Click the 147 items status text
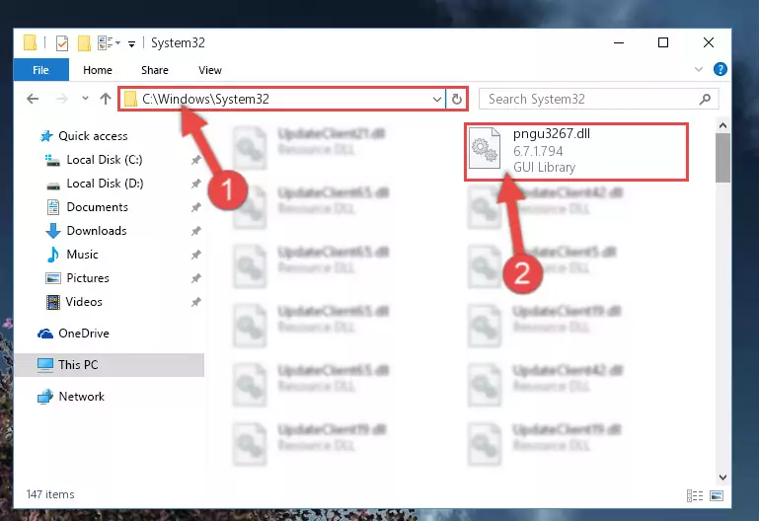Screen dimensions: 759x521 (x=50, y=494)
